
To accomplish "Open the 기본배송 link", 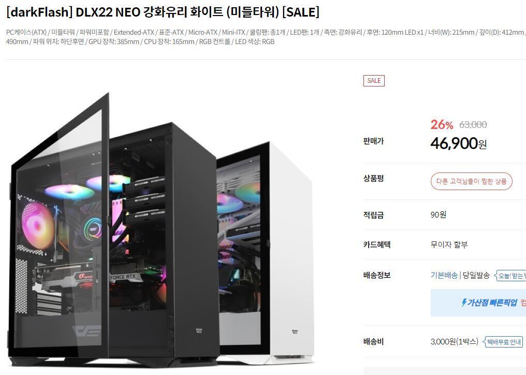I will pos(444,275).
